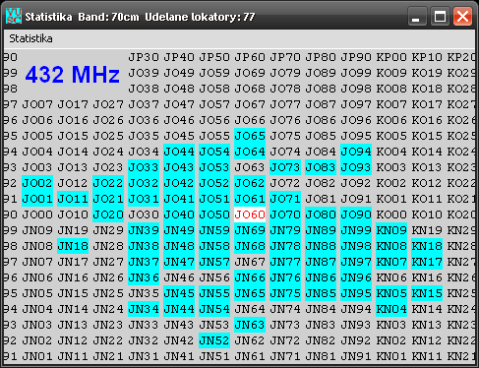Click the highlighted KN04 locator cell
The height and width of the screenshot is (368, 479).
click(391, 309)
